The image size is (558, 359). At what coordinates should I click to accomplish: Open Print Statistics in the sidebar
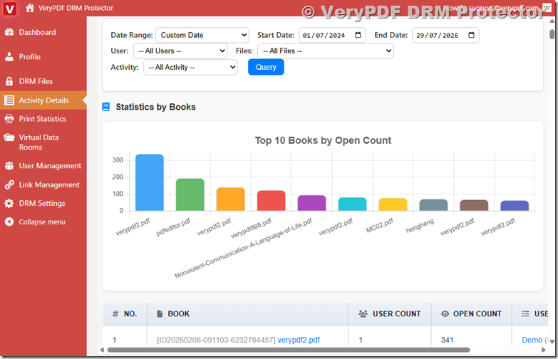42,119
